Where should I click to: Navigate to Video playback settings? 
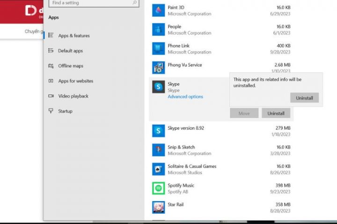pos(73,96)
